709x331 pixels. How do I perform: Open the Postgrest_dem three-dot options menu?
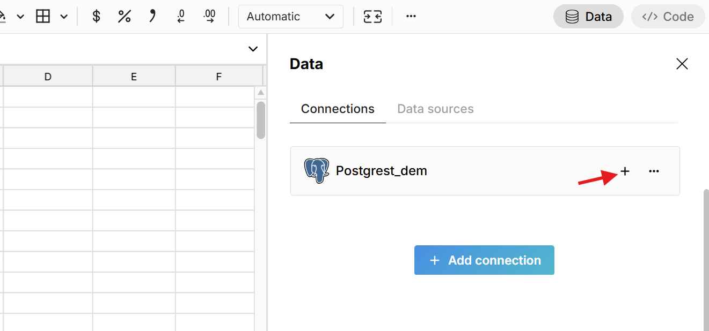654,171
